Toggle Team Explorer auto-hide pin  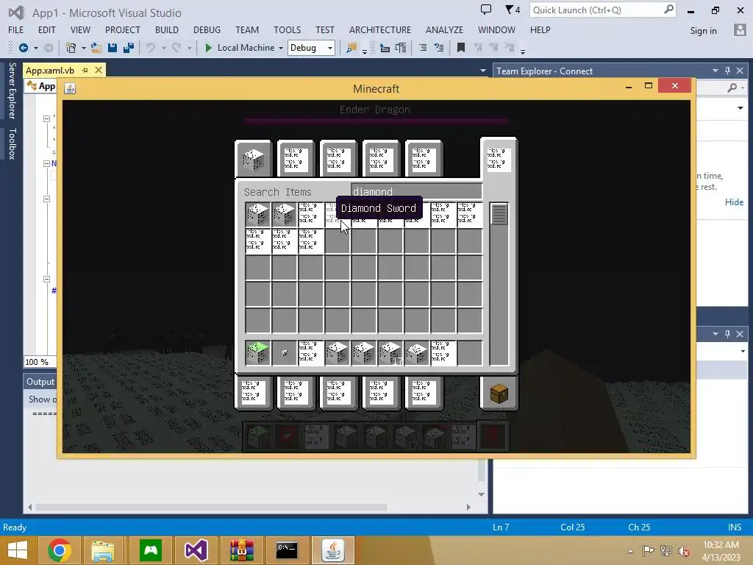coord(727,71)
